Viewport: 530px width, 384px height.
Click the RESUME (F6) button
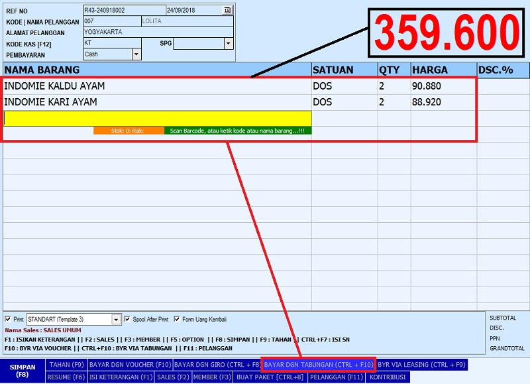pyautogui.click(x=66, y=377)
